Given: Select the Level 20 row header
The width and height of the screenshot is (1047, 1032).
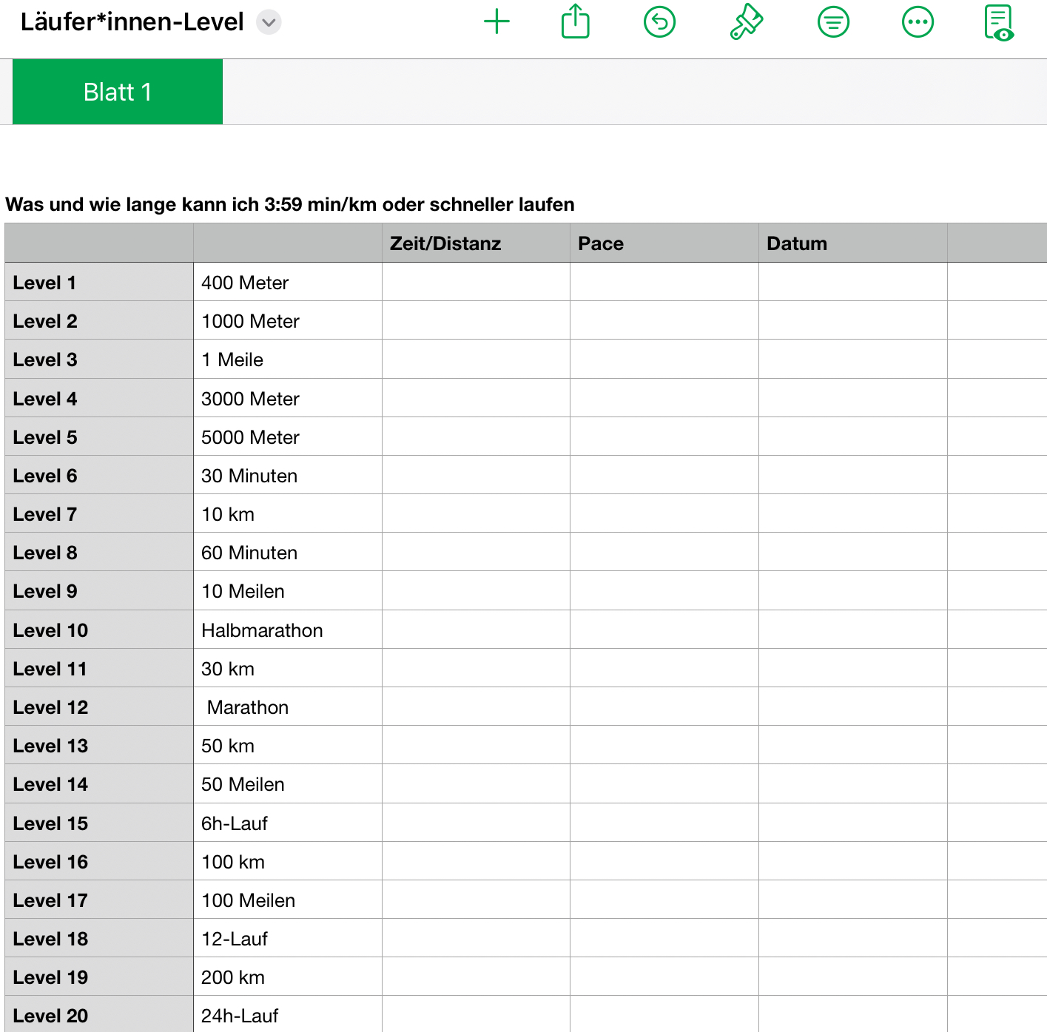Looking at the screenshot, I should pos(99,1014).
